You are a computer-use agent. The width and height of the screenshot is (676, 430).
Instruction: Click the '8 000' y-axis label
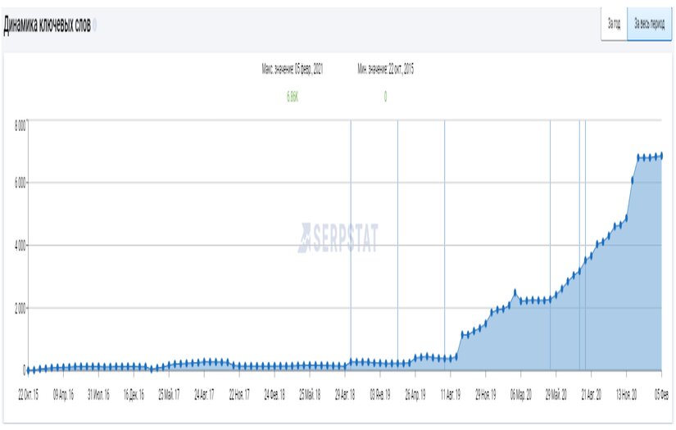click(20, 126)
